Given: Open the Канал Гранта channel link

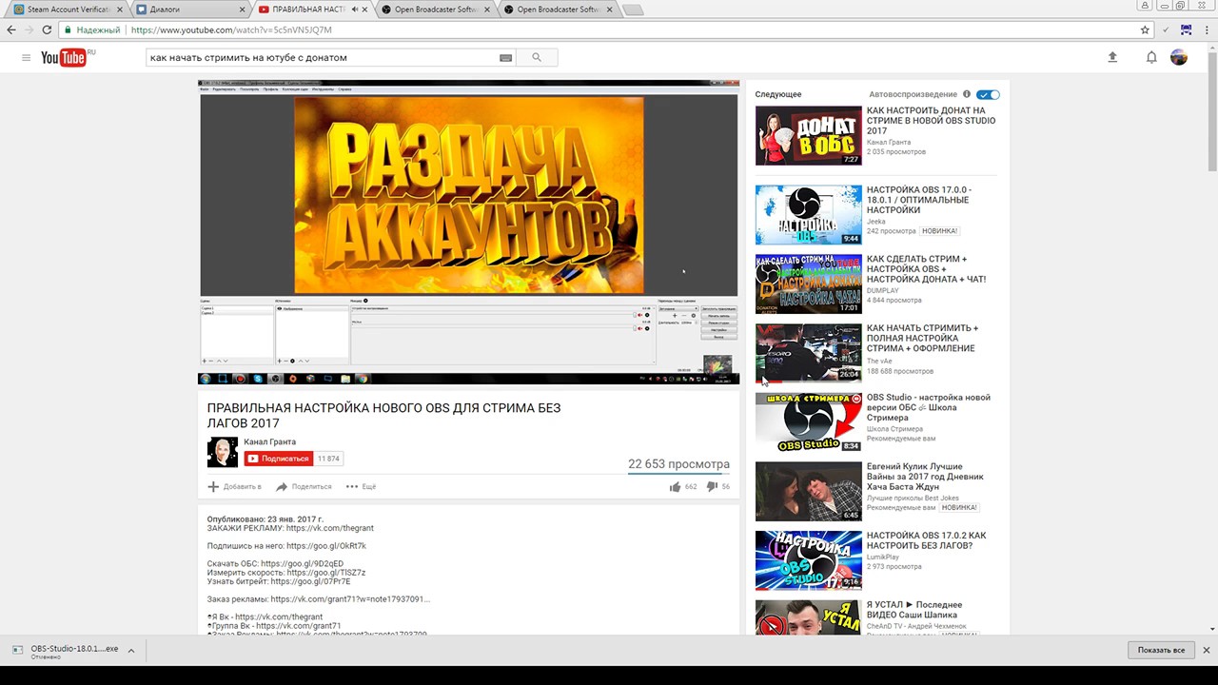Looking at the screenshot, I should tap(269, 442).
